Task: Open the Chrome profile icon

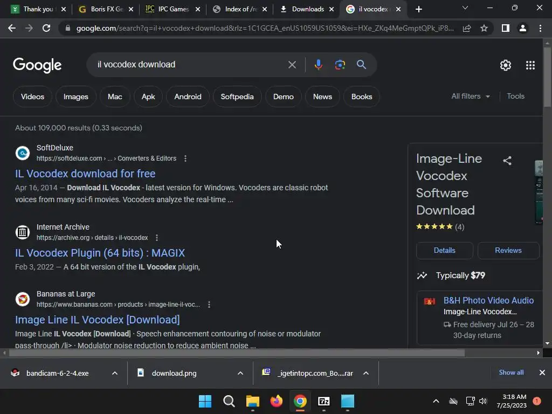Action: click(x=523, y=28)
